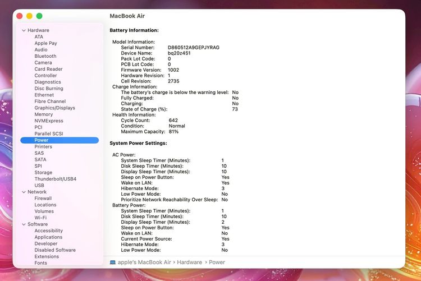Select Memory in the sidebar
Viewport: 421px width, 281px height.
tap(43, 114)
